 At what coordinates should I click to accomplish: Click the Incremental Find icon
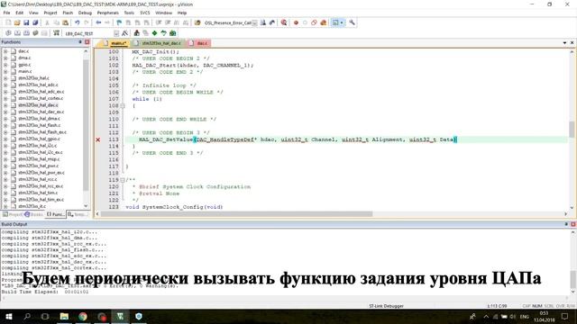[x=272, y=22]
